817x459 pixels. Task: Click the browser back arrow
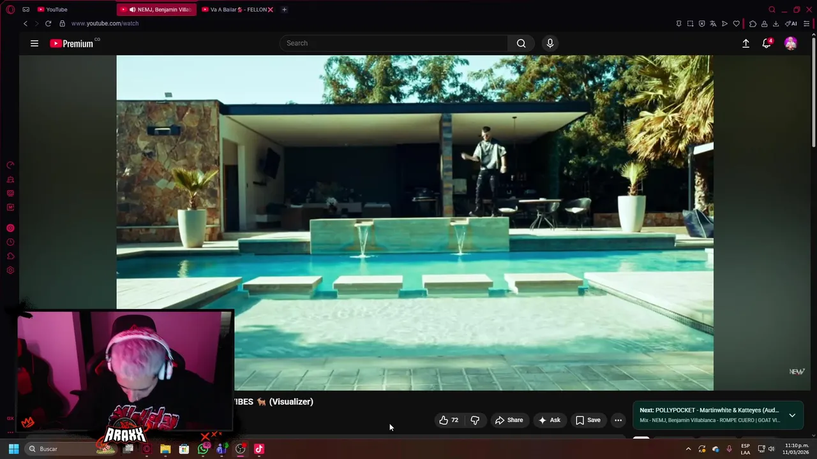pos(26,24)
